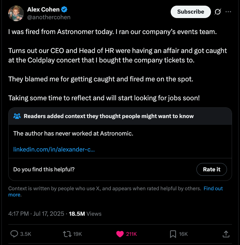Click the community notes people icon
Image resolution: width=240 pixels, height=245 pixels.
point(17,116)
